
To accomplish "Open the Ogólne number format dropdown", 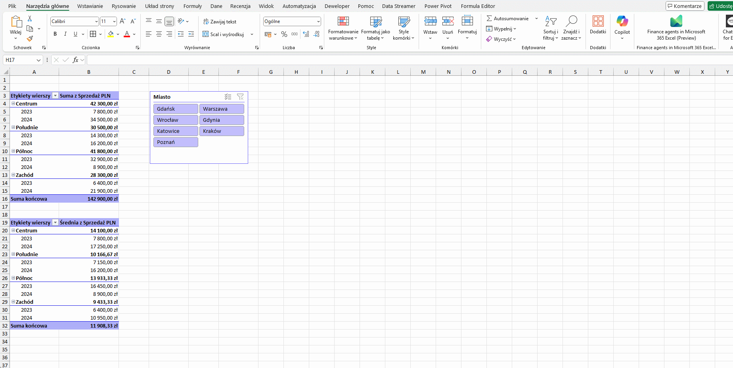I will [318, 21].
